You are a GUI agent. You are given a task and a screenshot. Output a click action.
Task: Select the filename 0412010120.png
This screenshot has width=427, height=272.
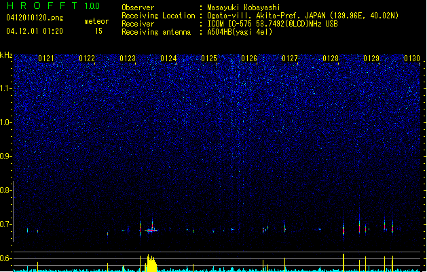point(35,18)
